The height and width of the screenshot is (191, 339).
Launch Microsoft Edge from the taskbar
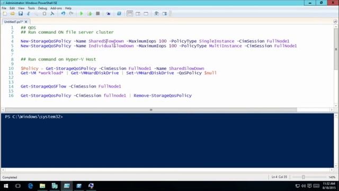[30, 186]
